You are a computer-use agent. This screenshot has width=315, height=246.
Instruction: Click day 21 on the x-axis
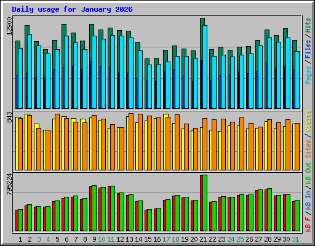click(x=203, y=239)
